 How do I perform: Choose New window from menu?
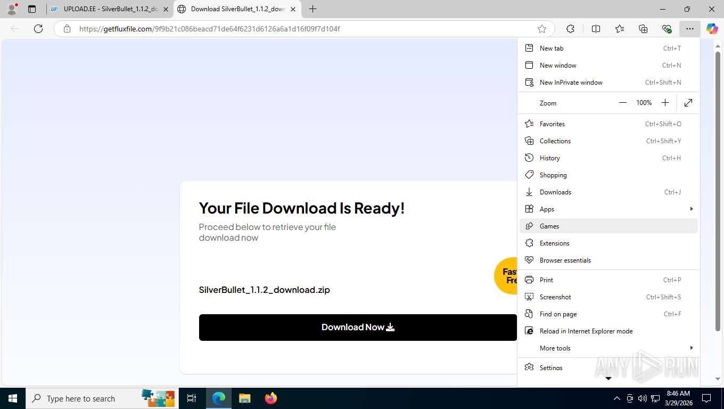click(608, 65)
